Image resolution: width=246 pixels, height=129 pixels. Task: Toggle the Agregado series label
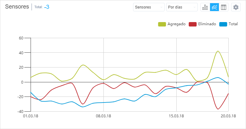pos(176,24)
